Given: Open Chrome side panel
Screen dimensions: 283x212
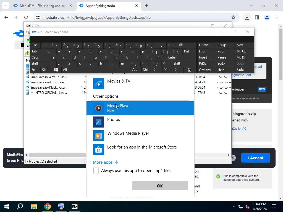Looking at the screenshot, I should click(x=257, y=17).
